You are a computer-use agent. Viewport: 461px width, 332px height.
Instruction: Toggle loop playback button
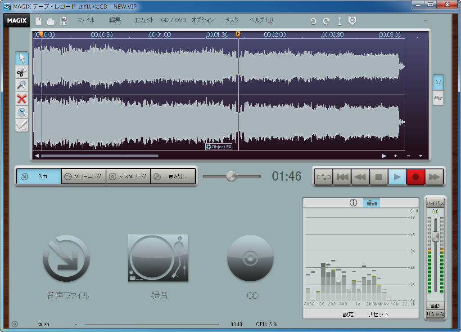323,177
